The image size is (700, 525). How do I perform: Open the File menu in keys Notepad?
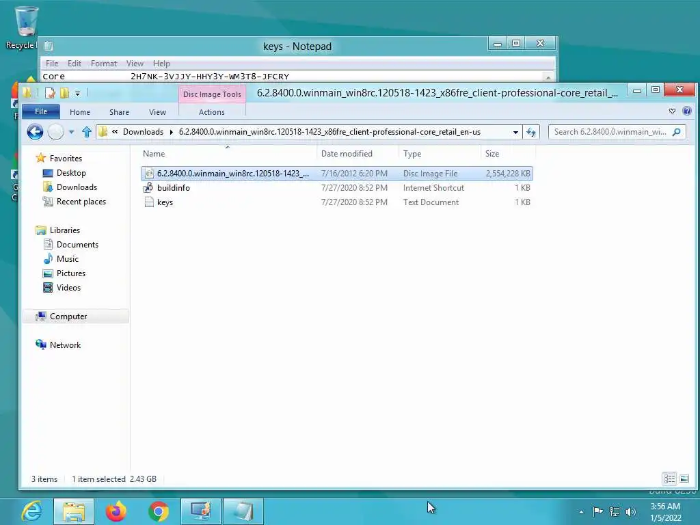pos(52,64)
